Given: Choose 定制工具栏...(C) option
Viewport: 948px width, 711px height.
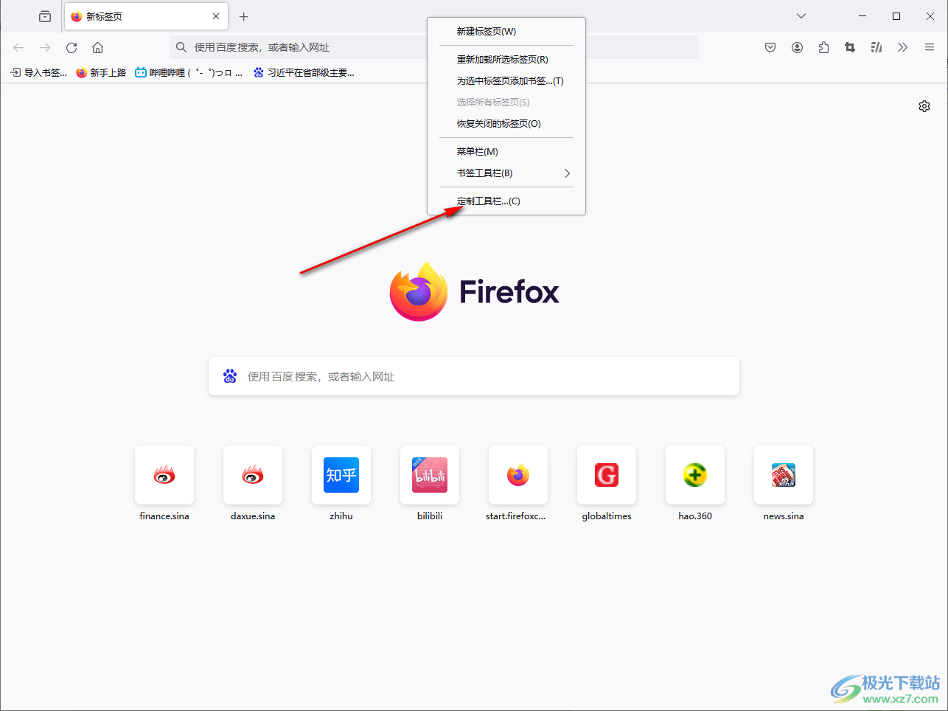Looking at the screenshot, I should tap(506, 201).
